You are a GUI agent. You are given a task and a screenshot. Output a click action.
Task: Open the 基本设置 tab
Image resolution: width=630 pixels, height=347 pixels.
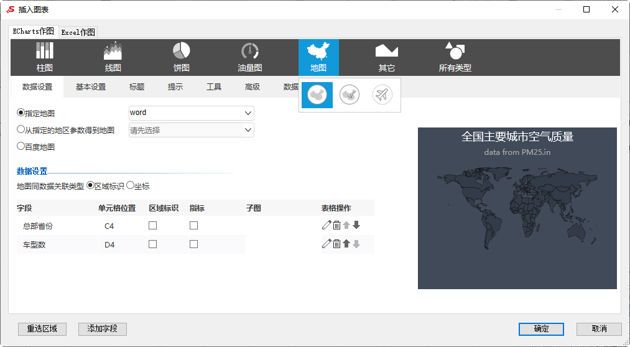91,87
